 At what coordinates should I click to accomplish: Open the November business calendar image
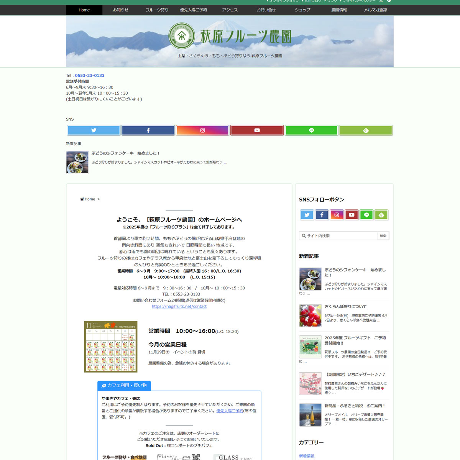[111, 347]
